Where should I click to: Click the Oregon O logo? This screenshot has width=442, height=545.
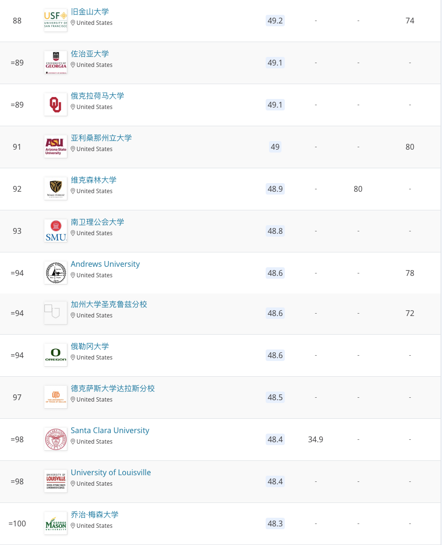pos(55,355)
